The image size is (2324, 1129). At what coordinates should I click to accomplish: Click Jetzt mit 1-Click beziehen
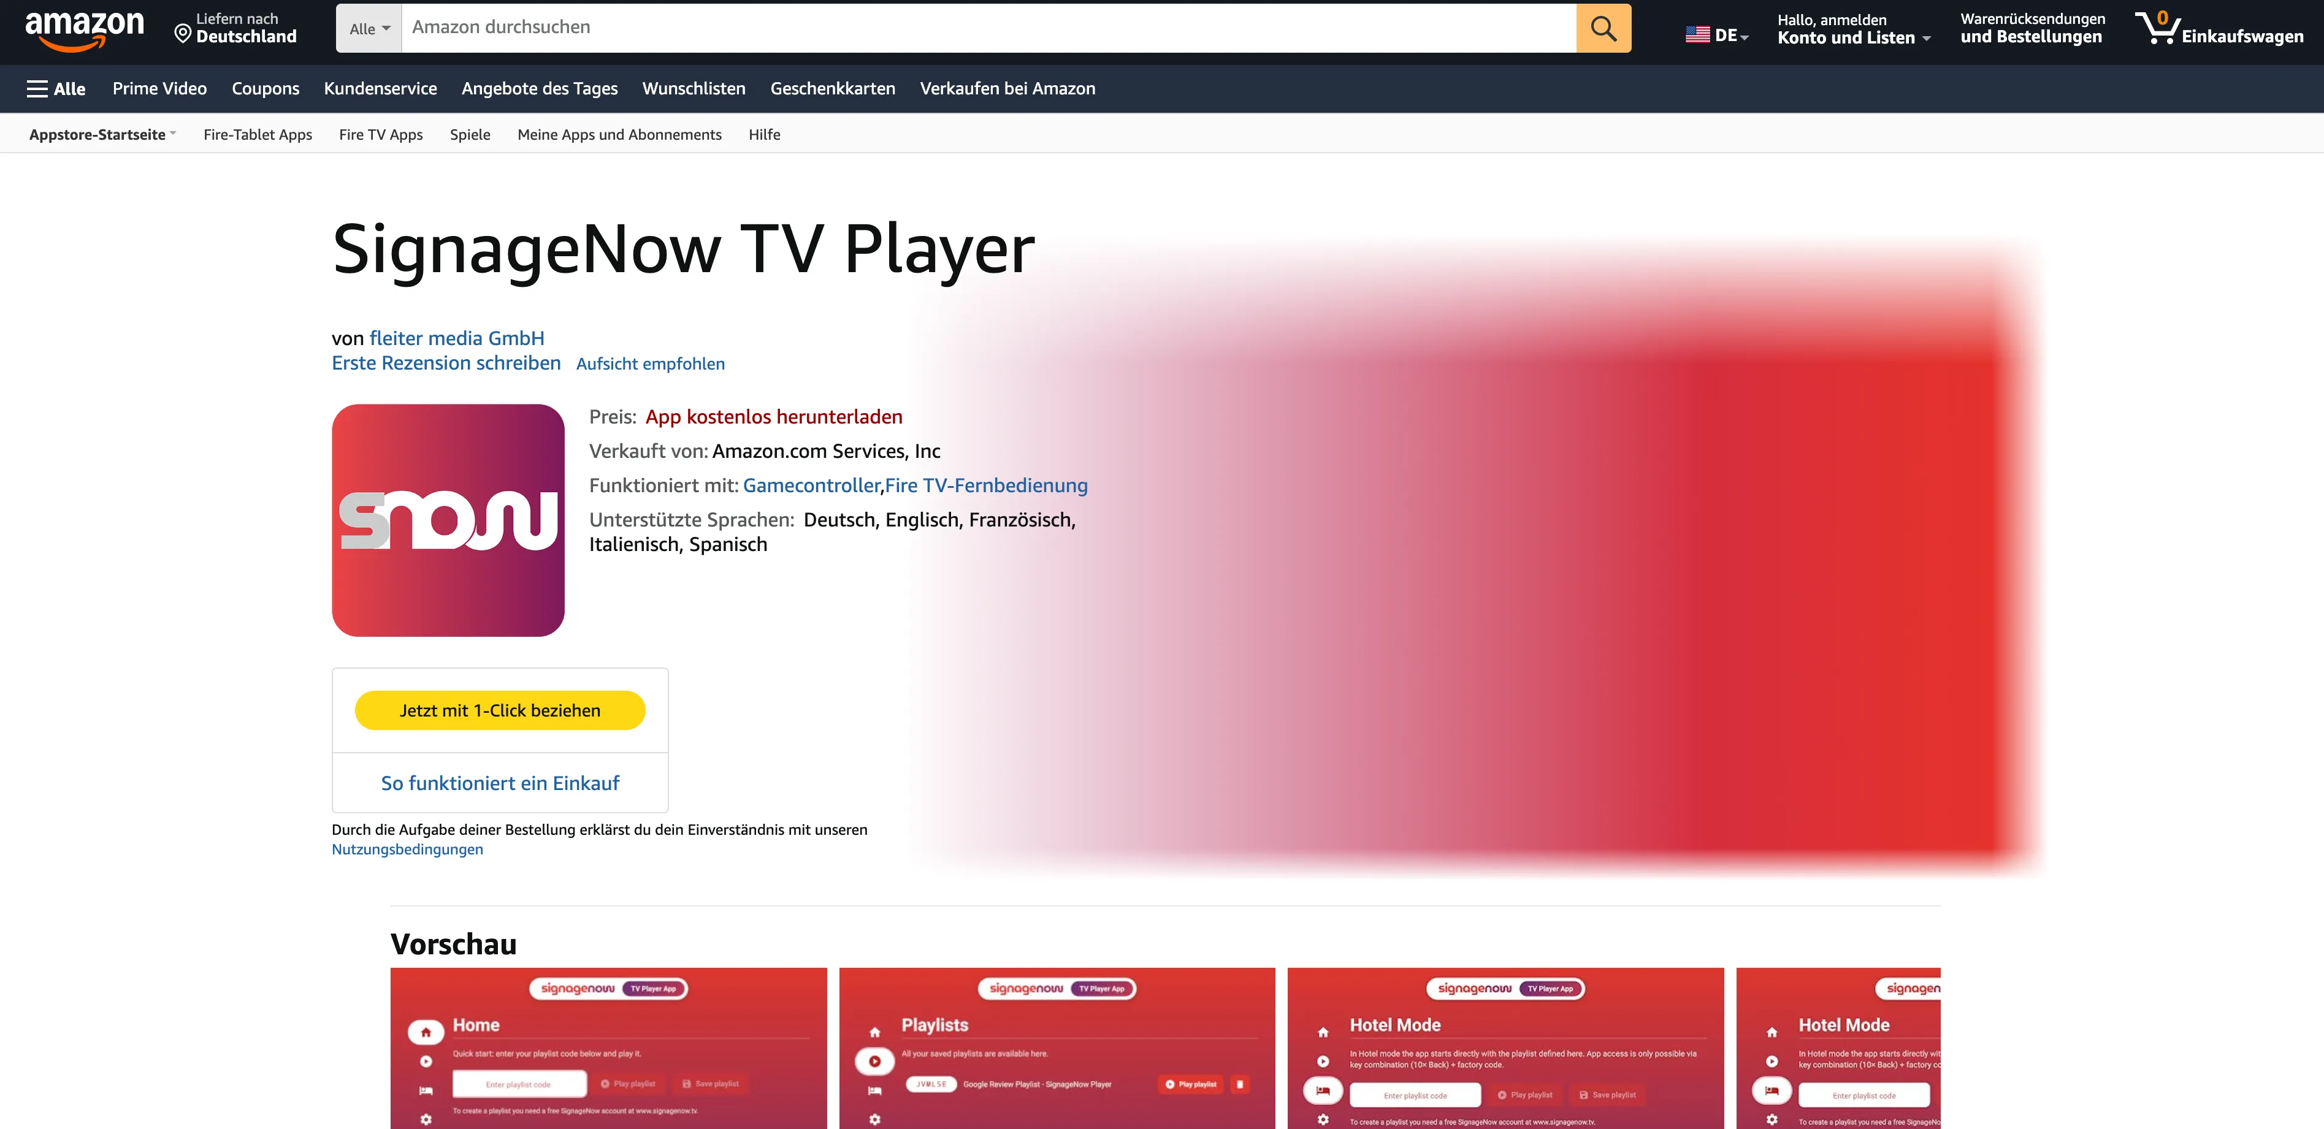500,710
